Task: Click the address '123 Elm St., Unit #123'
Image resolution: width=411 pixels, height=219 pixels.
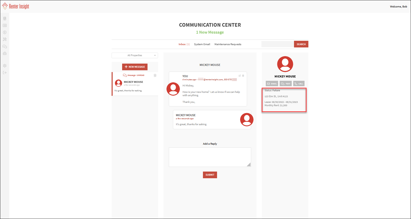Action: (276, 96)
